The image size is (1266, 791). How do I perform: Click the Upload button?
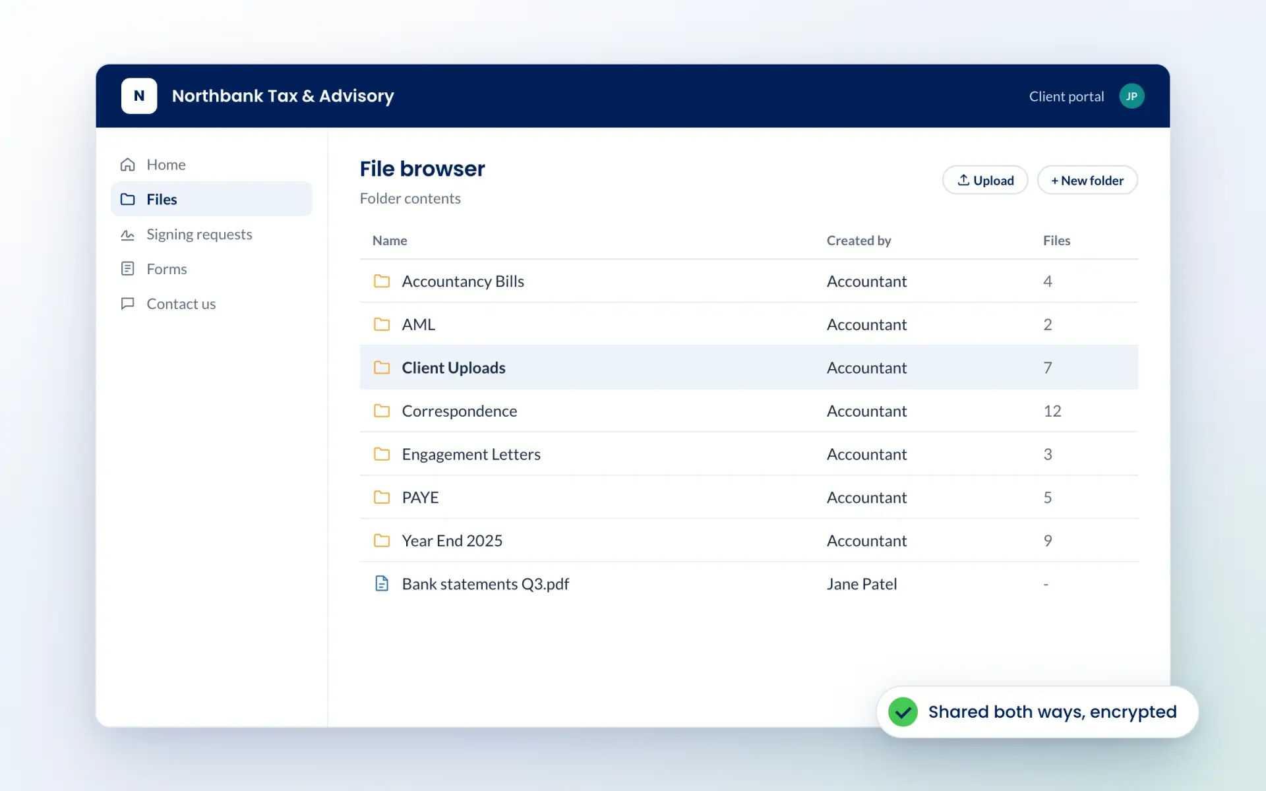click(985, 180)
